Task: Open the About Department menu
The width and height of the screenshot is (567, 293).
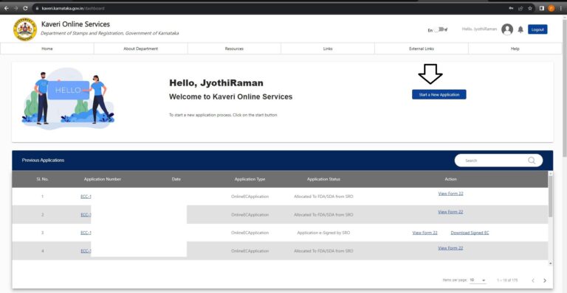Action: (x=141, y=49)
